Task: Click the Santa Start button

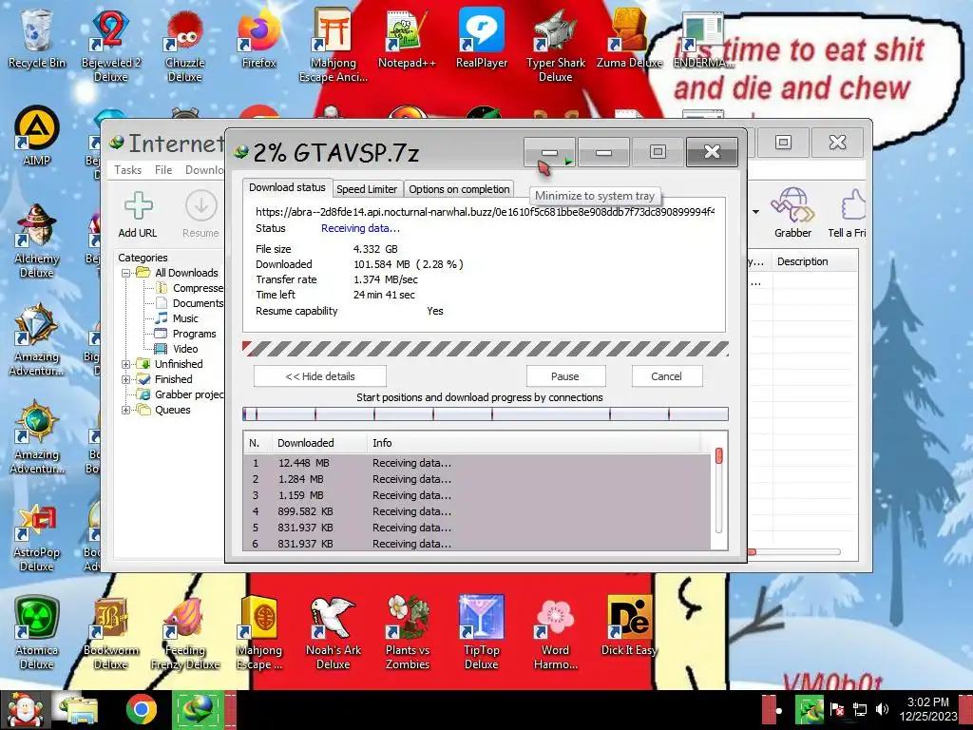Action: (25, 710)
